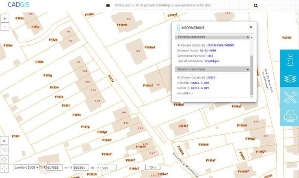Open the Print side panel icon
Image resolution: width=299 pixels, height=178 pixels.
[290, 117]
